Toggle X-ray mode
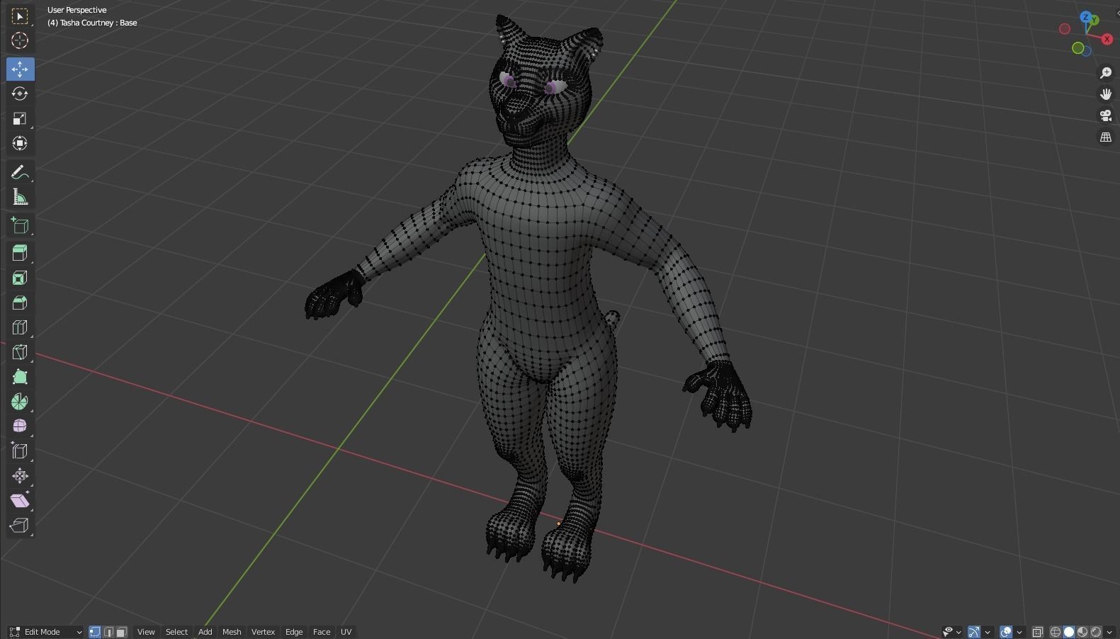Screen dimensions: 1120x639 1038,632
